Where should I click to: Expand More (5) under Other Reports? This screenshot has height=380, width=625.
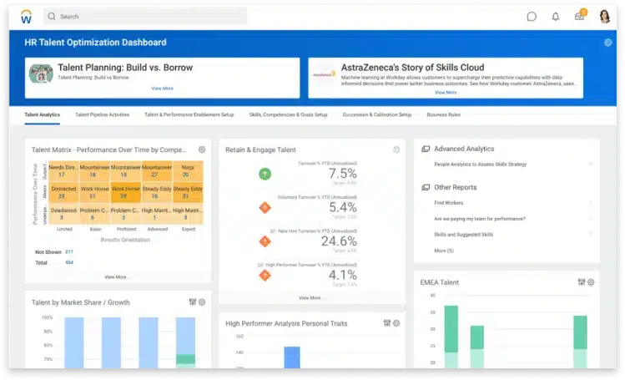tap(444, 251)
